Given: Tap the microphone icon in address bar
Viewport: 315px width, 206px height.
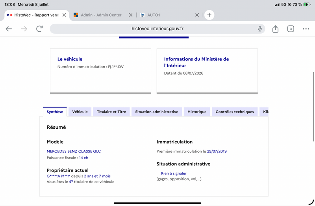Looking at the screenshot, I should click(260, 29).
